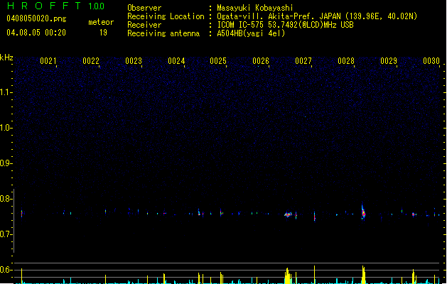Screen dimensions: 447x284
Task: Click time marker 0029
Action: (389, 60)
